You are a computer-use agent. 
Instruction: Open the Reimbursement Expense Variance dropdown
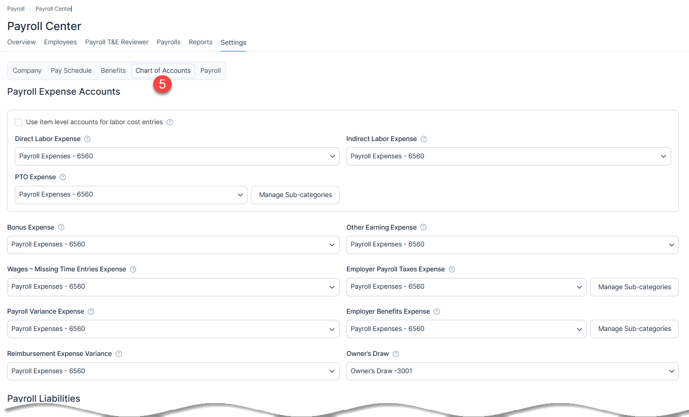173,371
